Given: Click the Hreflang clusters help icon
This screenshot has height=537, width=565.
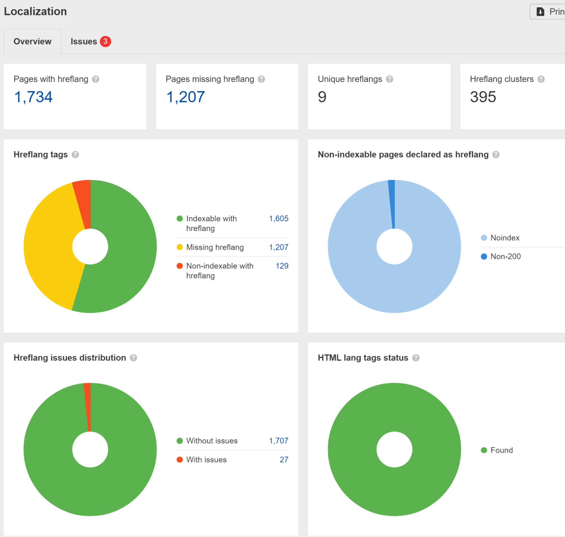Looking at the screenshot, I should [541, 79].
